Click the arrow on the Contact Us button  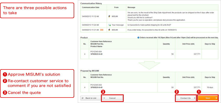coord(195,98)
